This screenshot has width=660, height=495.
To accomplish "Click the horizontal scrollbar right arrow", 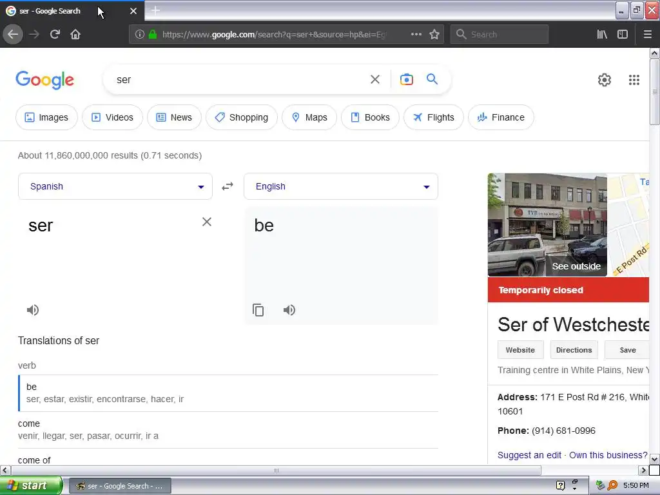I will click(643, 470).
